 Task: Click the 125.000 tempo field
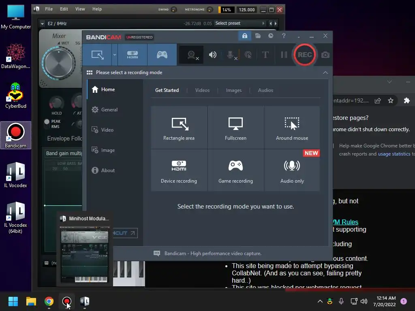pos(247,10)
